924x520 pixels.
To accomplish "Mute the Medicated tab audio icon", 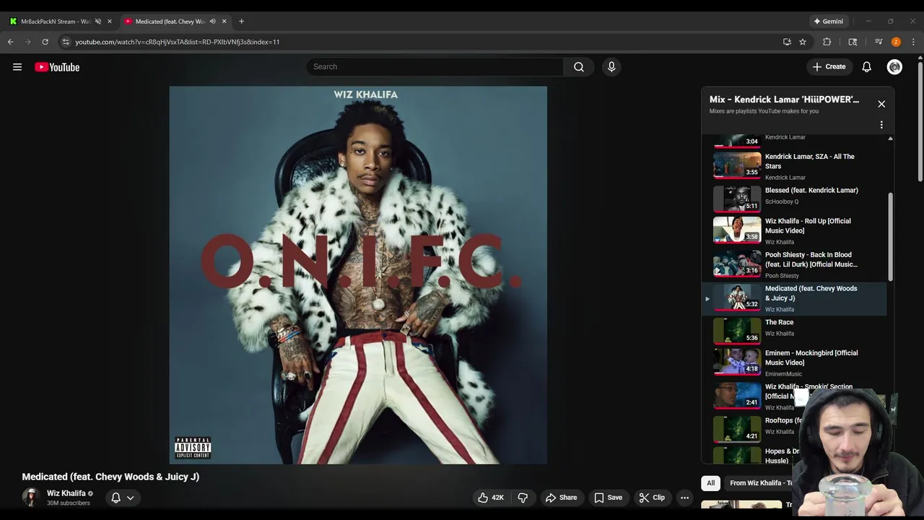I will point(212,21).
